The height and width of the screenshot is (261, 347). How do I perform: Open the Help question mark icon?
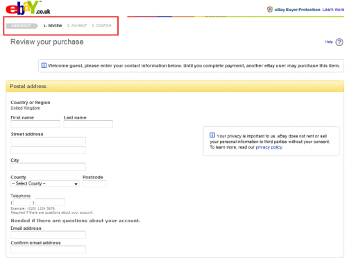(x=339, y=42)
